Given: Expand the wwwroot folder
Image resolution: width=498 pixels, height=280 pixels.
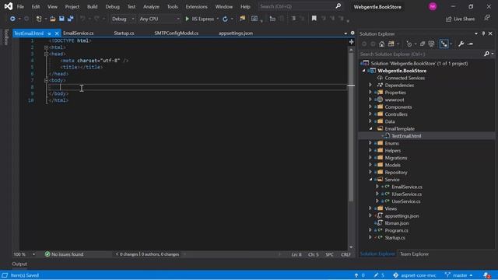Looking at the screenshot, I should coord(370,100).
